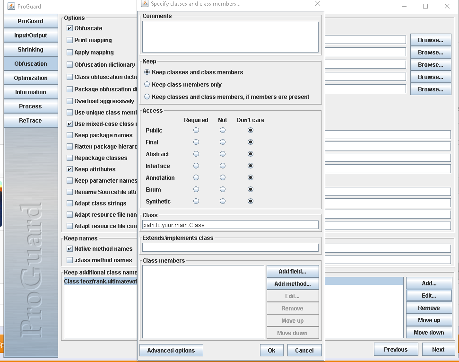Open Advanced options in dialog
Viewport: 459px width, 362px height.
click(x=171, y=350)
